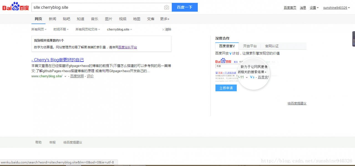This screenshot has width=355, height=166.
Task: Switch to the 视频 tab
Action: pyautogui.click(x=123, y=19)
